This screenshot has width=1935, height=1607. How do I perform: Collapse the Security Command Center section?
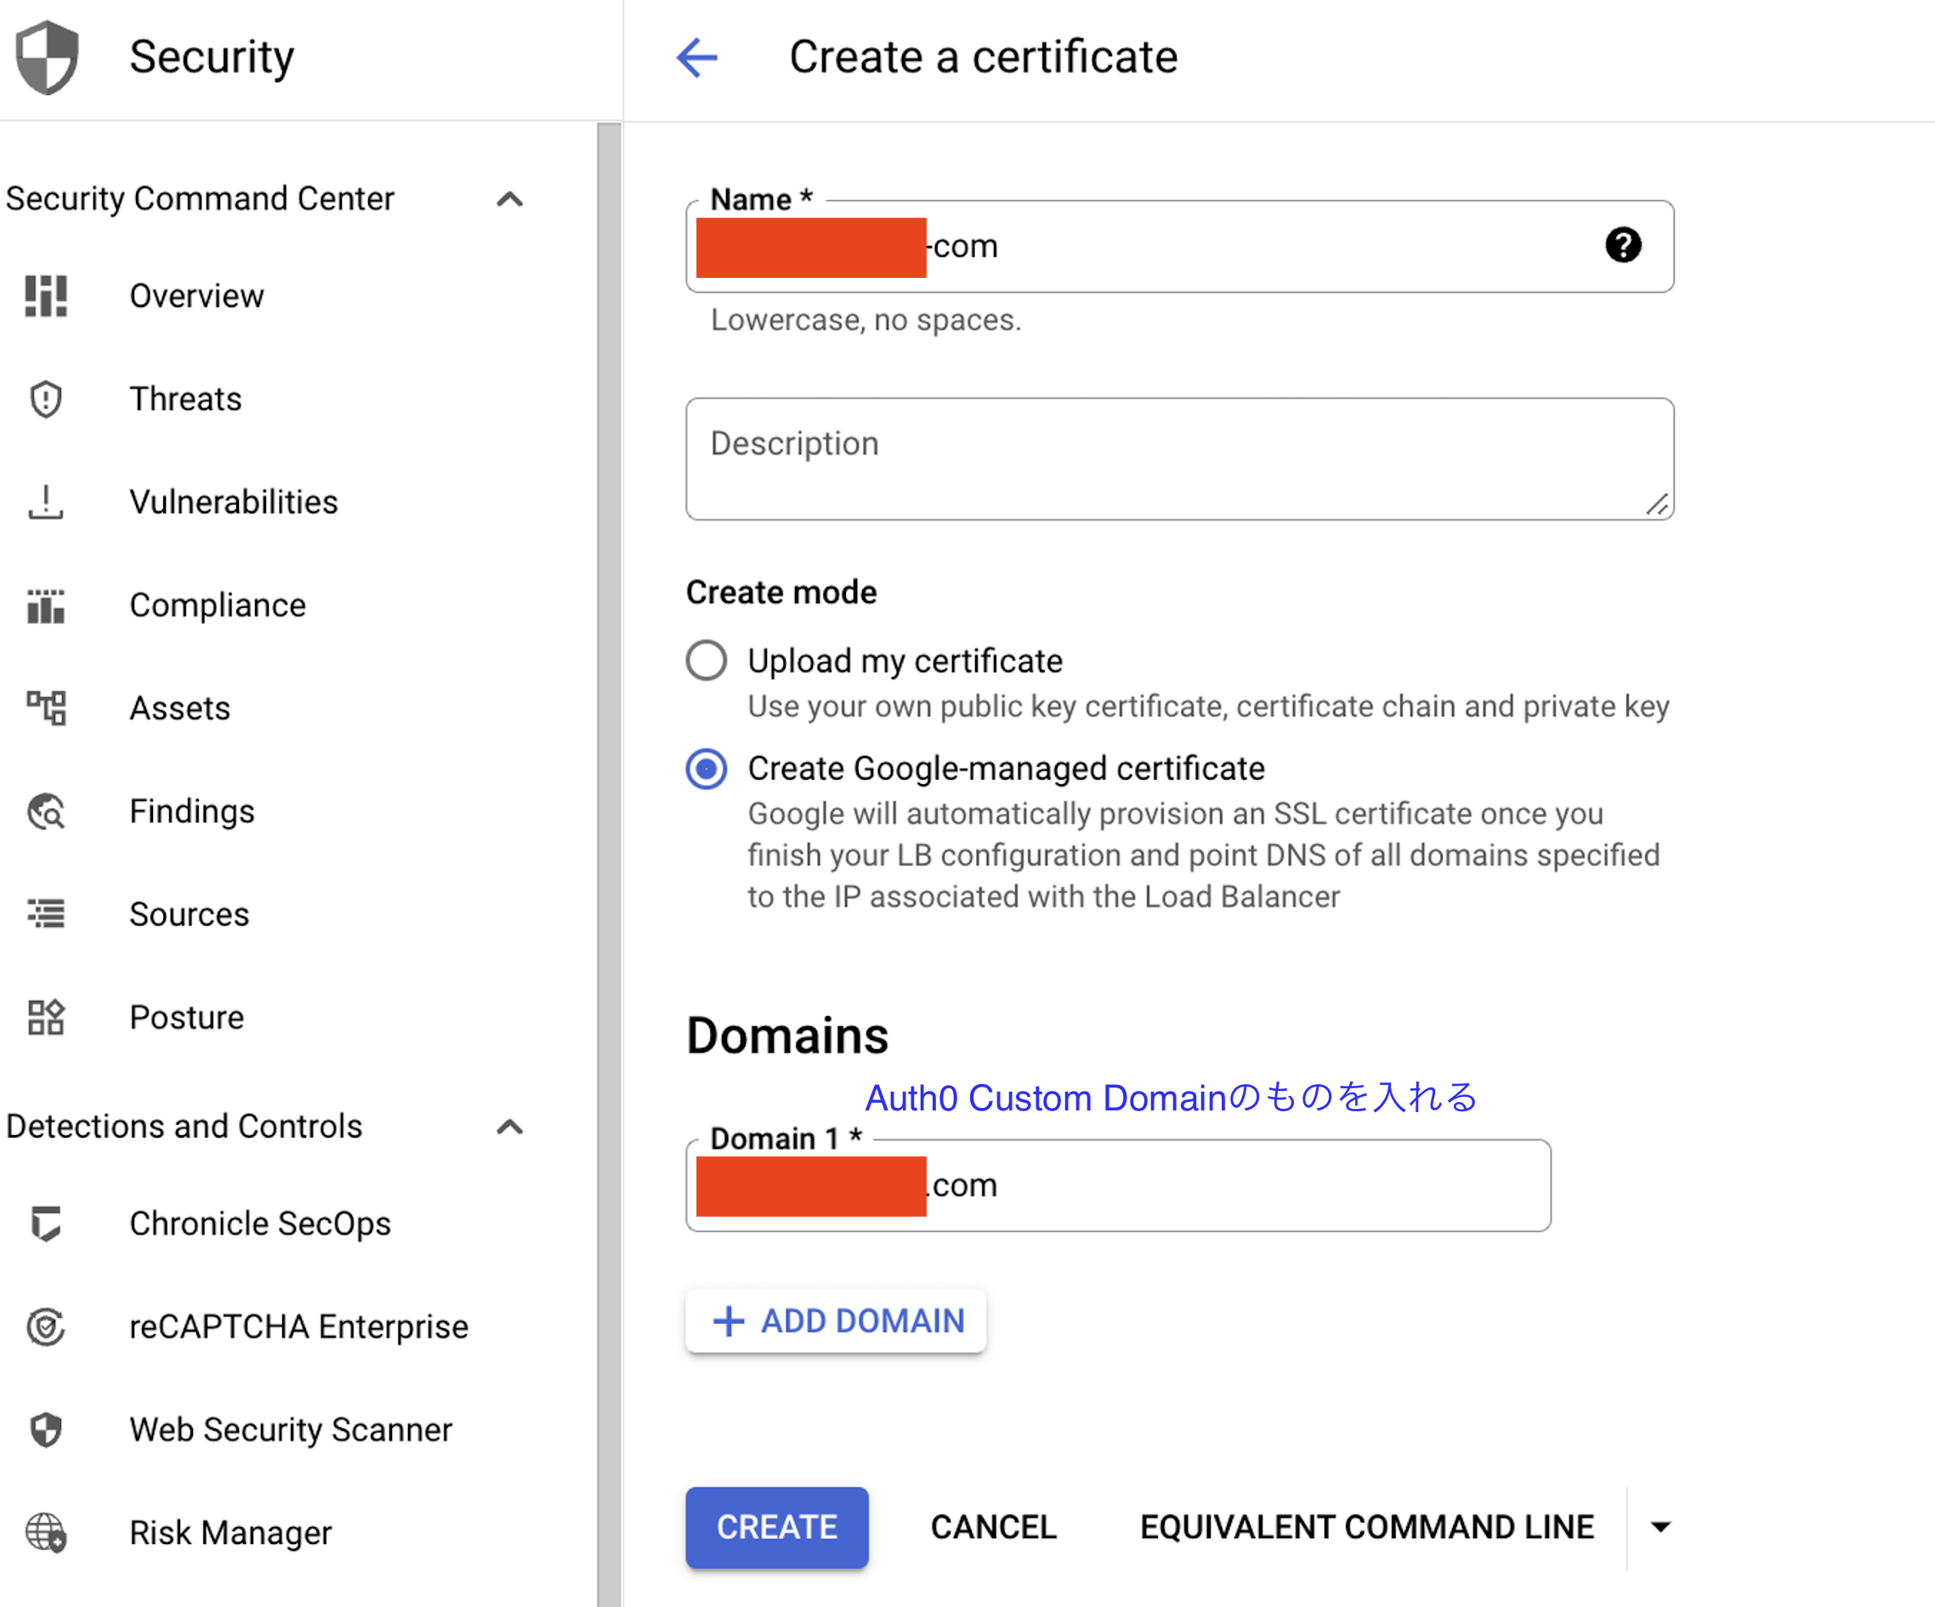point(509,199)
